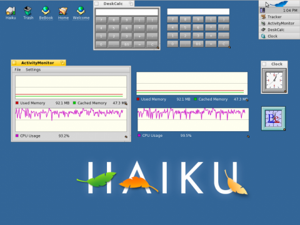Click the green Cached Memory swatch on desktop replicant
Image resolution: width=300 pixels, height=225 pixels.
[x=196, y=99]
